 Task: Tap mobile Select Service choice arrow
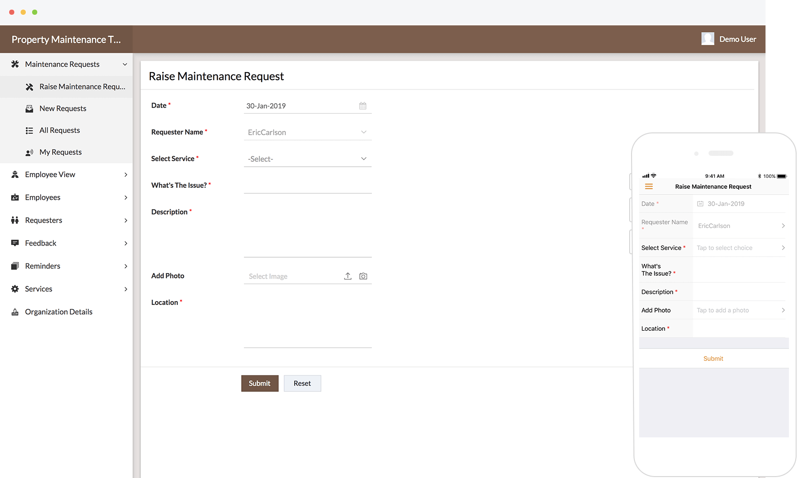click(x=783, y=248)
